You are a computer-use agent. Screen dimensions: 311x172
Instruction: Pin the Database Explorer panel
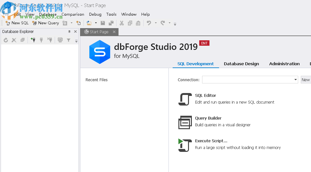tap(69, 31)
